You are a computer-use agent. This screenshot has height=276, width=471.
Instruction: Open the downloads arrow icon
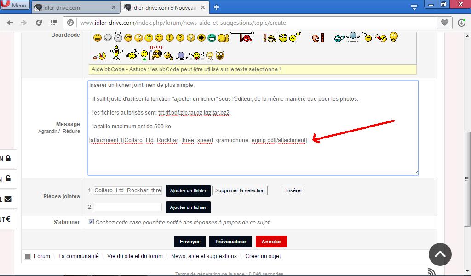tap(462, 23)
